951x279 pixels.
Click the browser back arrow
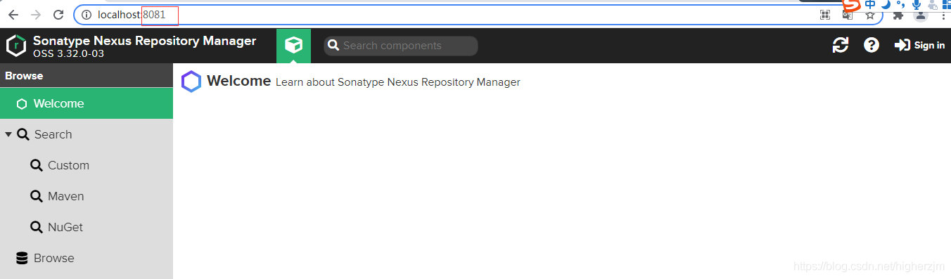click(13, 15)
